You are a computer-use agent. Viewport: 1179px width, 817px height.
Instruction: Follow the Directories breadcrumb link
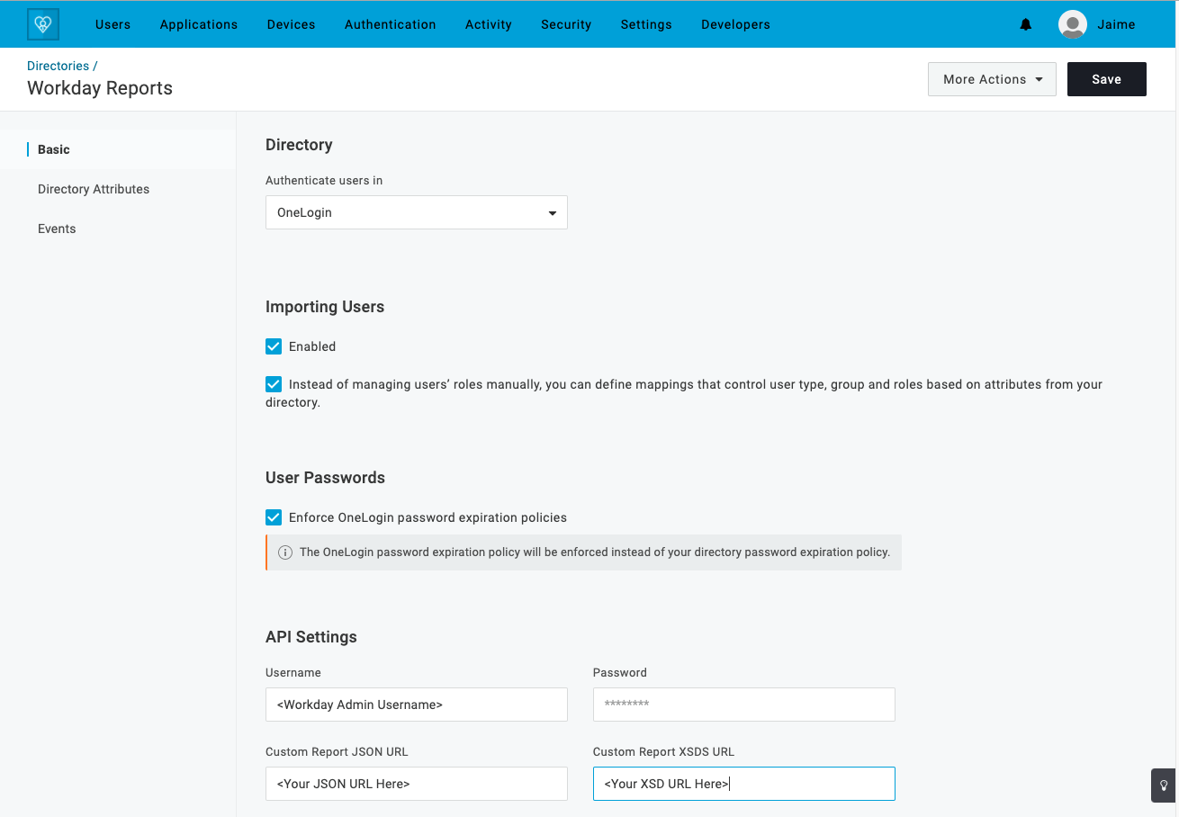click(x=57, y=66)
